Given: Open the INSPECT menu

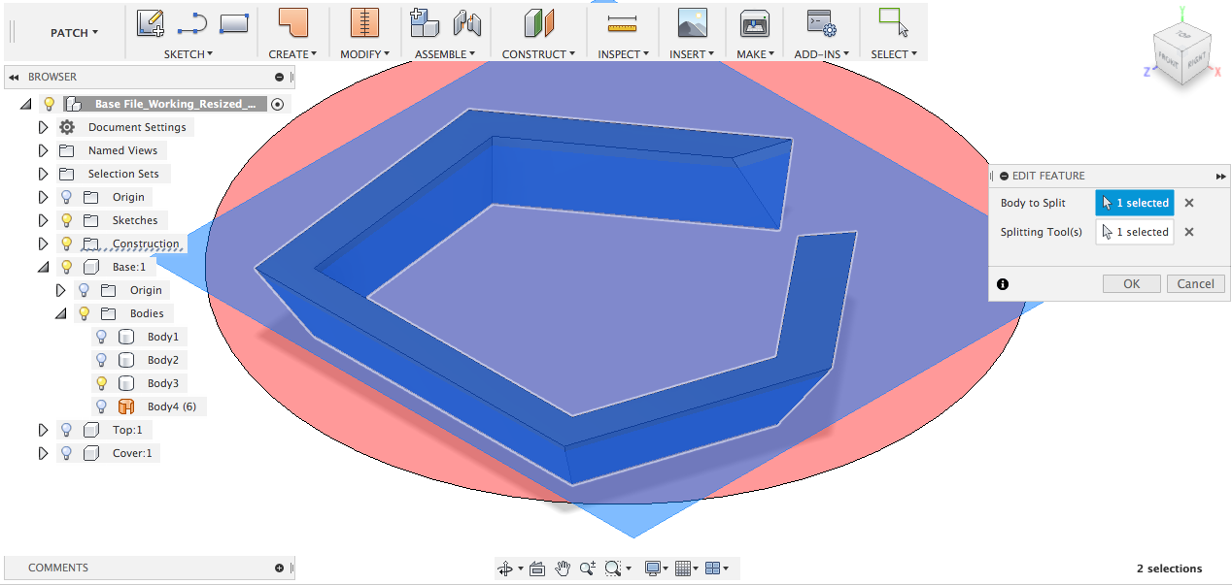Looking at the screenshot, I should 624,54.
